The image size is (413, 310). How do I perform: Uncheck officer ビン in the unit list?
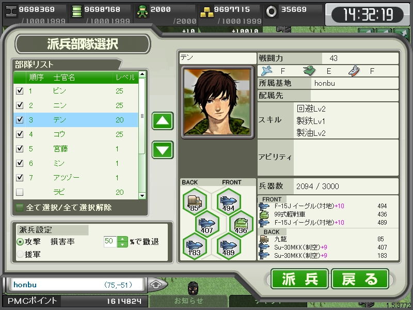(20, 91)
